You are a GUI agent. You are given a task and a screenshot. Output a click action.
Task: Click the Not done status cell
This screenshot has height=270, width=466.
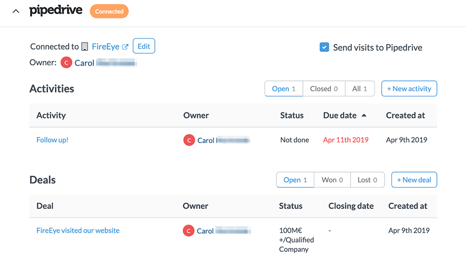tap(295, 140)
